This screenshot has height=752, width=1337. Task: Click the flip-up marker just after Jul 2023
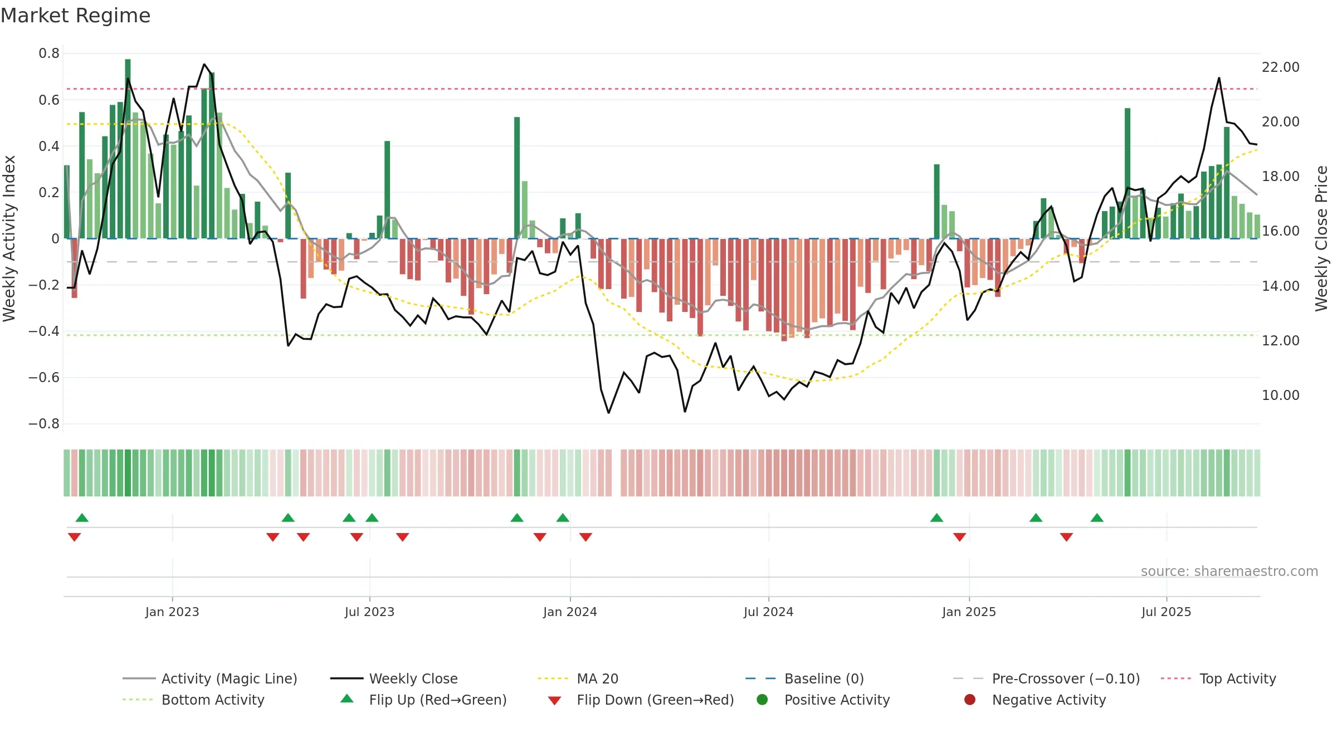(372, 517)
